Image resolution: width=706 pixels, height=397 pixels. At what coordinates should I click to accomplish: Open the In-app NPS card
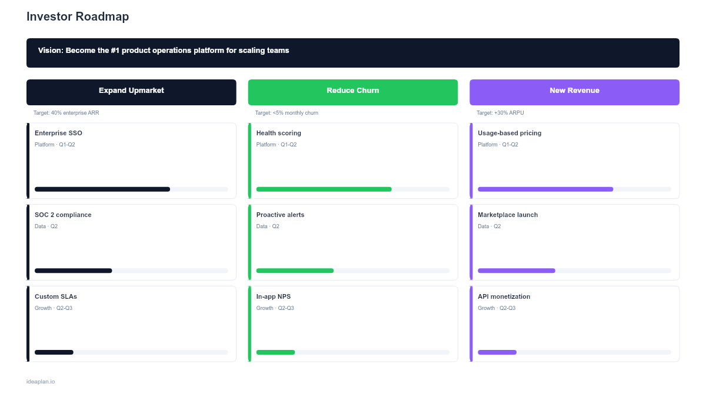pos(353,323)
